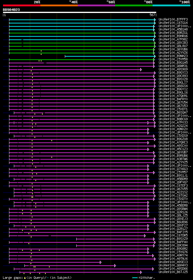This screenshot has width=193, height=280.
Task: Click the red 20% identity legend segment
Action: tap(22, 5)
